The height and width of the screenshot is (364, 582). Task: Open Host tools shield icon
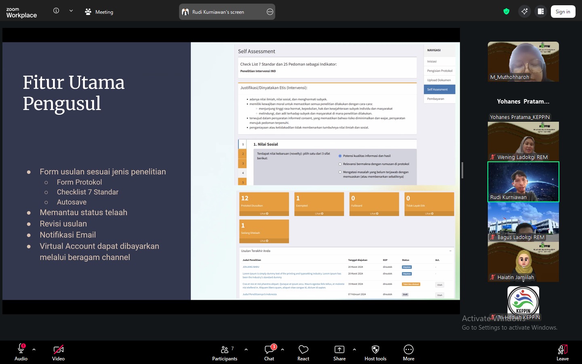coord(375,349)
